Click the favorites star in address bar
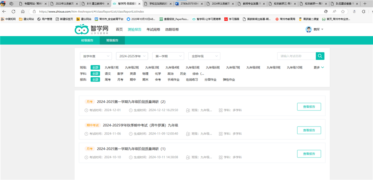Viewport: 373px width, 180px height. click(343, 11)
